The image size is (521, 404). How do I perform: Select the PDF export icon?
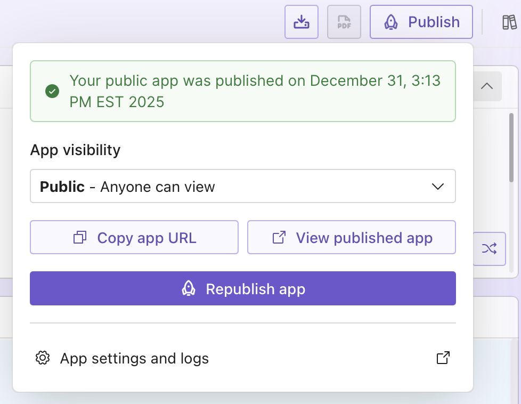[344, 22]
